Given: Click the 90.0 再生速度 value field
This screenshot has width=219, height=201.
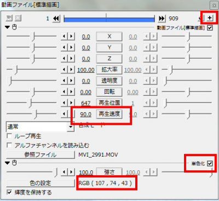Looking at the screenshot, I should [86, 114].
